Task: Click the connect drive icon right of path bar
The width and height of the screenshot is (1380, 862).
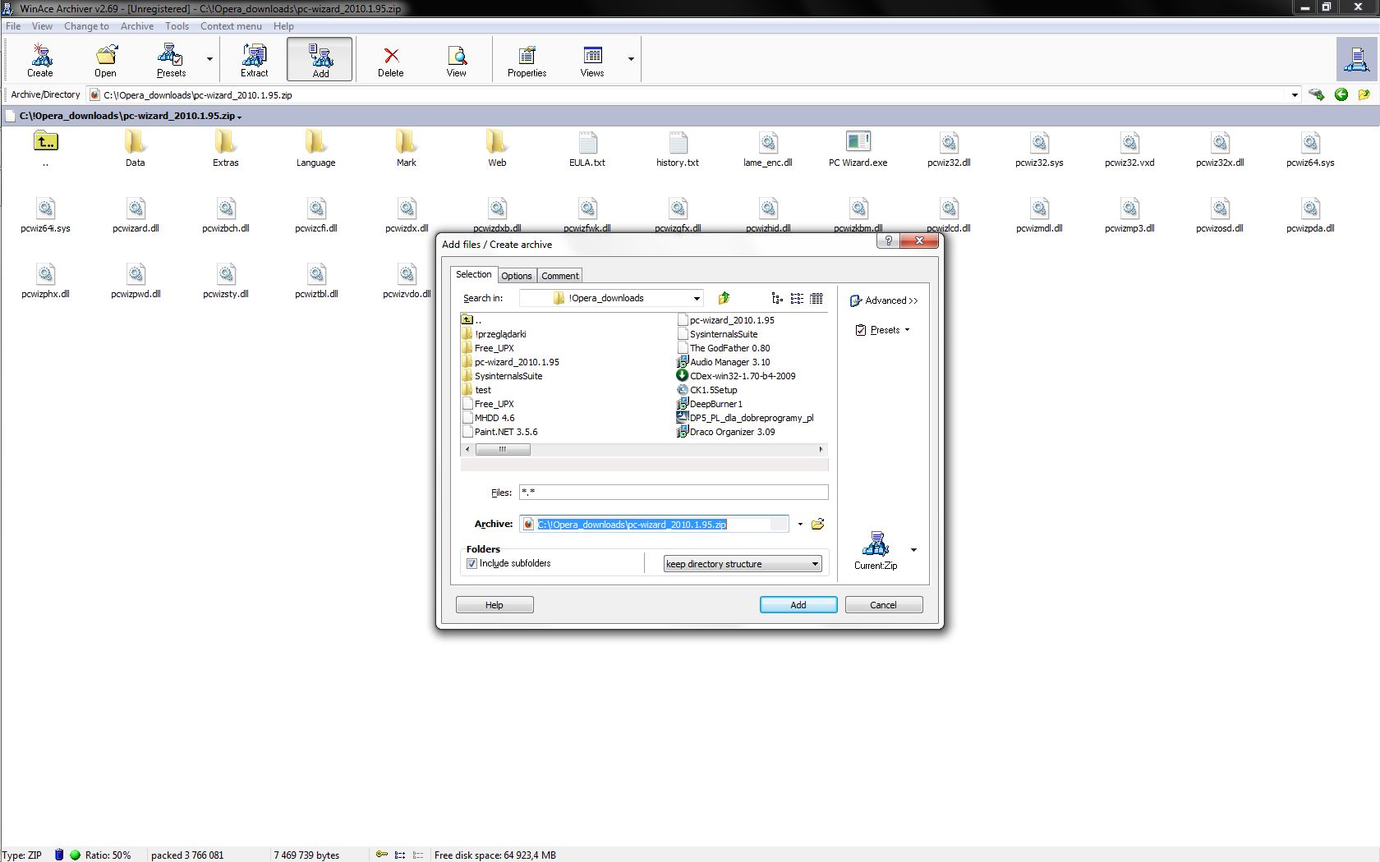Action: (x=1317, y=94)
